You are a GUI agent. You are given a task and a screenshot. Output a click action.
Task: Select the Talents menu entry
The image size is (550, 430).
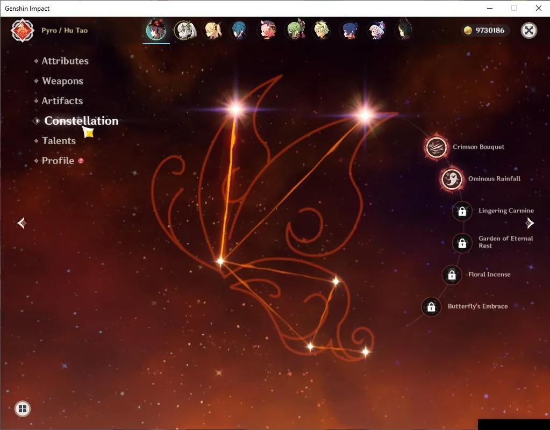pos(59,141)
